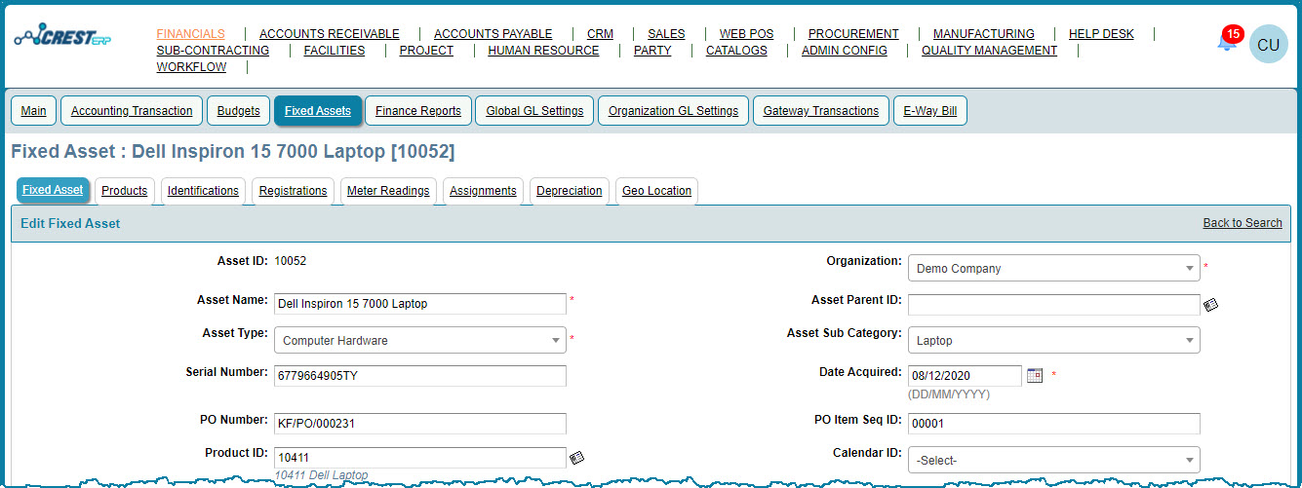Click the Edit Fixed Asset panel title
Image resolution: width=1302 pixels, height=488 pixels.
coord(70,223)
